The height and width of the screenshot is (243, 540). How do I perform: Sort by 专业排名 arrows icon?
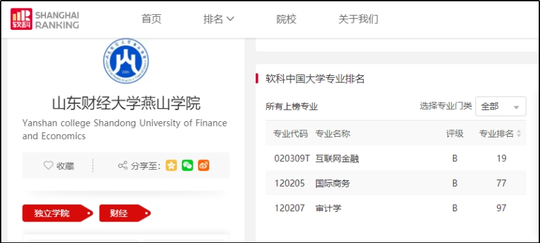click(519, 133)
